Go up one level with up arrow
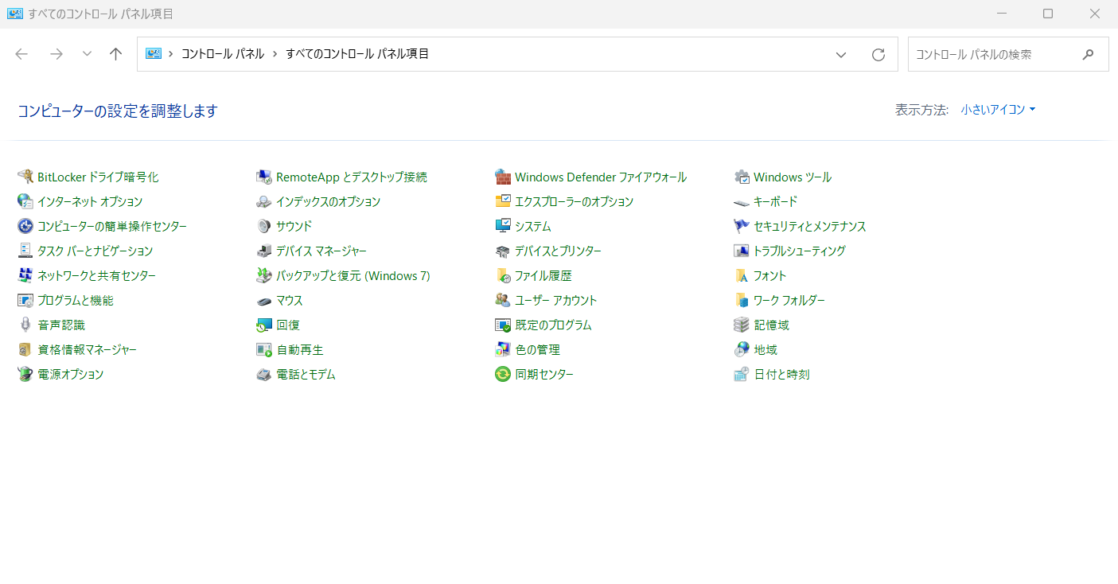1118x584 pixels. point(116,54)
